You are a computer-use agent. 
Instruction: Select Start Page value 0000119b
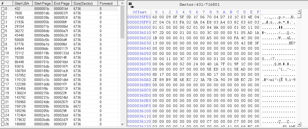[x=42, y=53]
